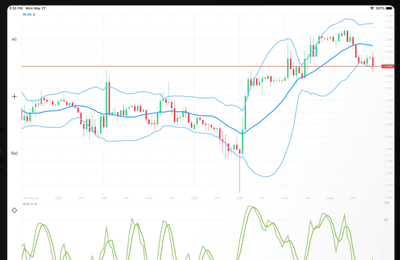
Task: Click the 80 level on stochastic scale
Action: point(387,220)
